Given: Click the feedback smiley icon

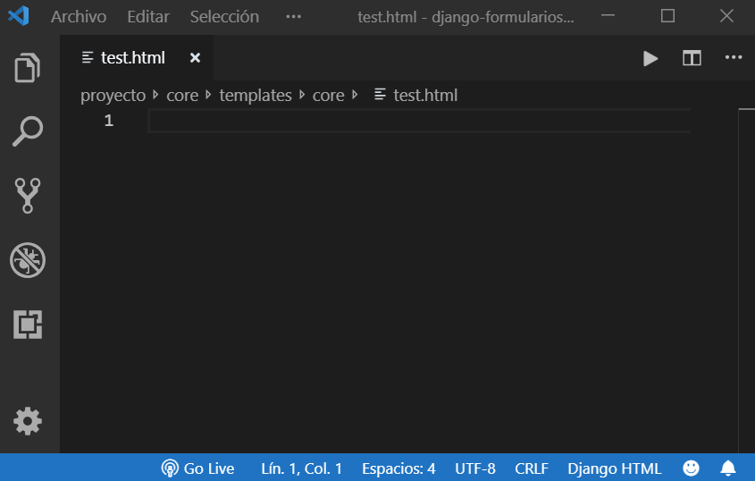Looking at the screenshot, I should [x=691, y=468].
